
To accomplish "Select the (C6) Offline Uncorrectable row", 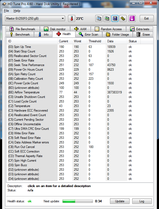I will (80, 124).
